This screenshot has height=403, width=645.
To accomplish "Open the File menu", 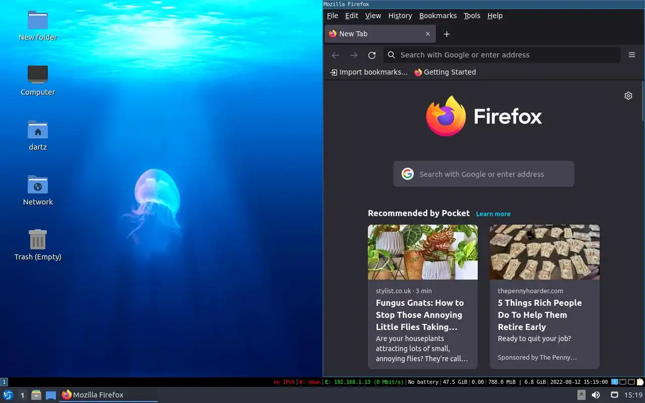I will [333, 16].
